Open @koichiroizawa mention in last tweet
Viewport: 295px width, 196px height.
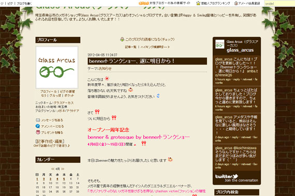pos(245,148)
